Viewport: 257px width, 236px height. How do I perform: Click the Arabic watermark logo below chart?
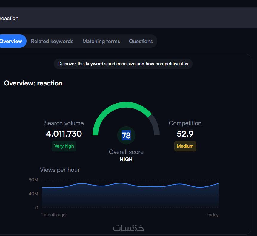[128, 228]
